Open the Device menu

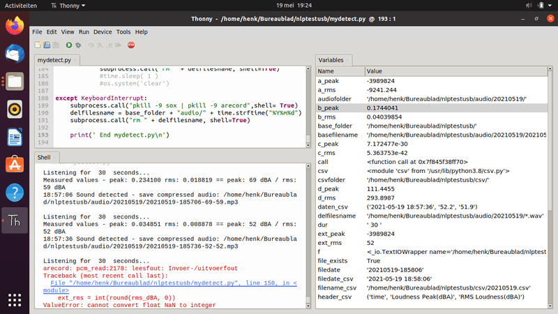pos(103,31)
